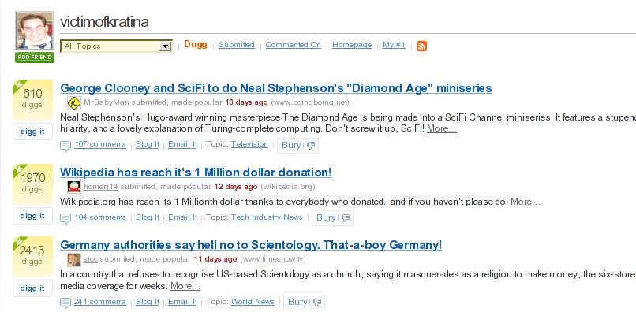Image resolution: width=636 pixels, height=312 pixels.
Task: Expand More on the Diamond Age story
Action: point(442,129)
